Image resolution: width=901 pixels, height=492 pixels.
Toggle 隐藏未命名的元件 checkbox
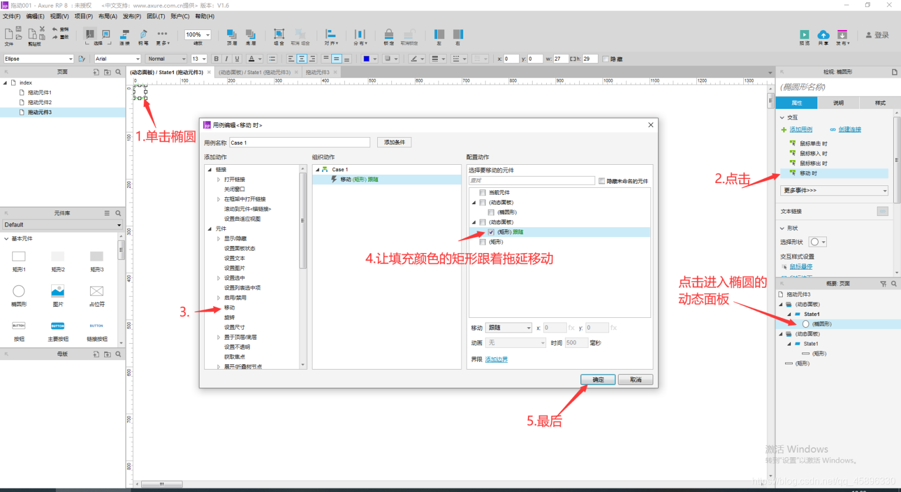pyautogui.click(x=601, y=181)
